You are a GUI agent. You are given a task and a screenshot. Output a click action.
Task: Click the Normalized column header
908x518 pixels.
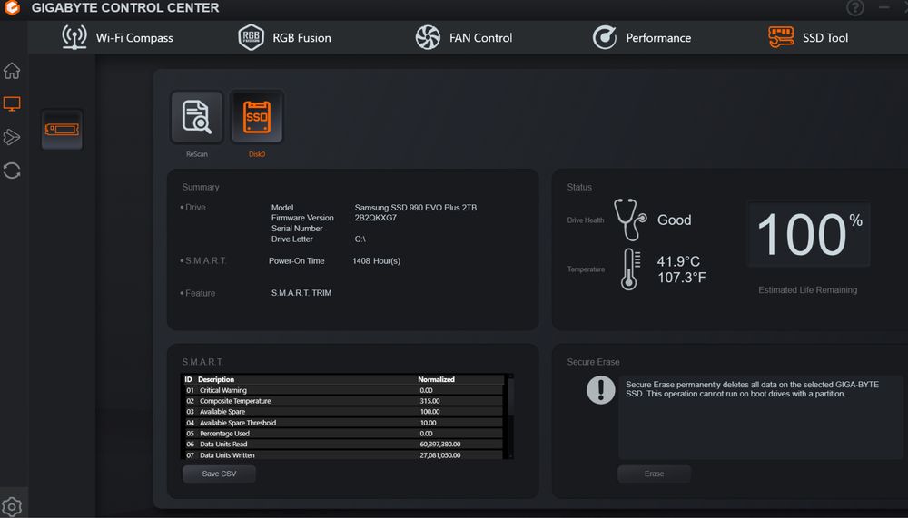(436, 379)
